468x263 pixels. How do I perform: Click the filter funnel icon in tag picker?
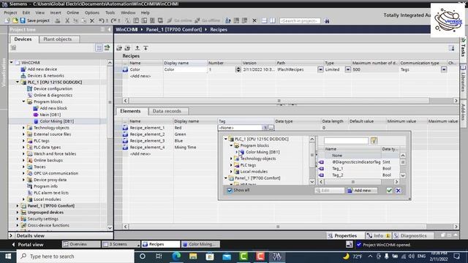[374, 140]
